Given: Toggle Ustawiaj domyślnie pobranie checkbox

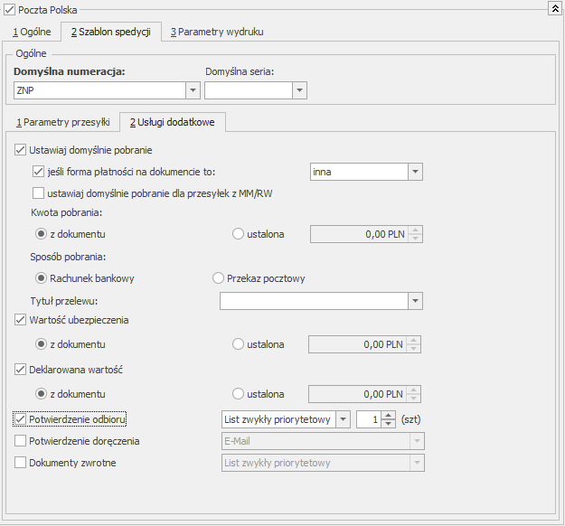Looking at the screenshot, I should 20,150.
